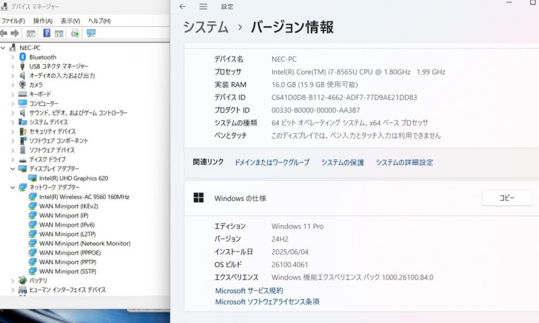The height and width of the screenshot is (323, 539).
Task: Go to システム in the Settings breadcrumb
Action: point(205,27)
